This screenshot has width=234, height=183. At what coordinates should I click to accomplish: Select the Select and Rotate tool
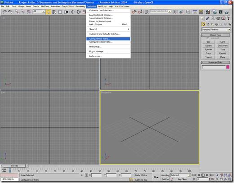pos(79,12)
